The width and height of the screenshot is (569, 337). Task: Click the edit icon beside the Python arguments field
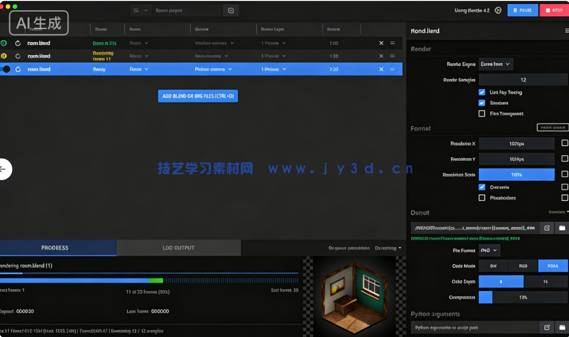(547, 327)
